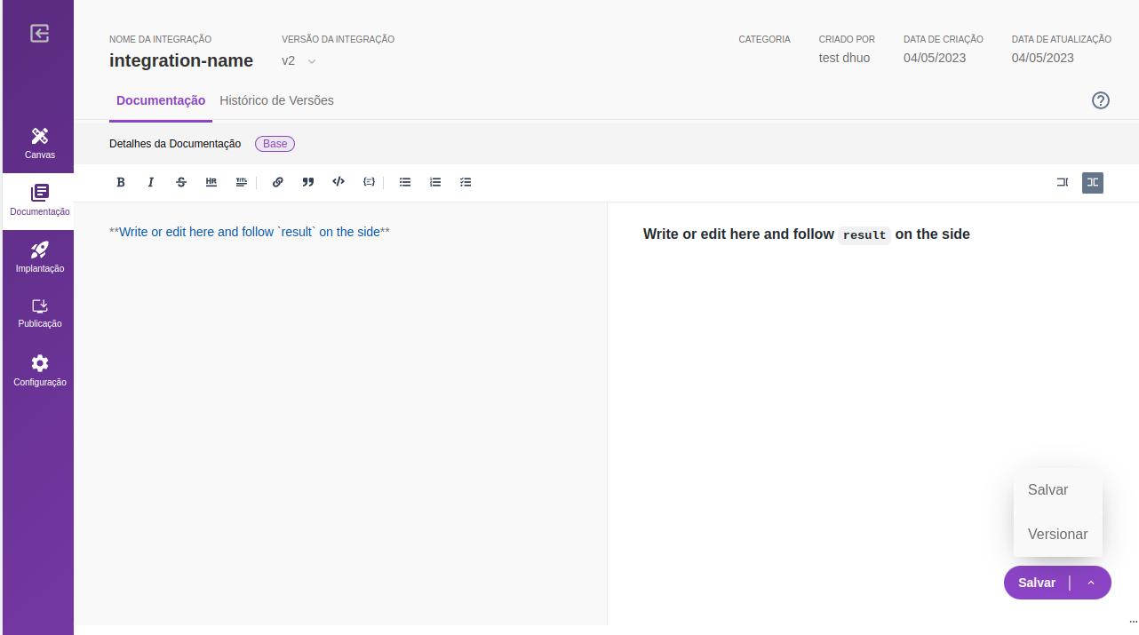Click the 'test dhuo' creator name
The image size is (1139, 635).
(x=844, y=58)
